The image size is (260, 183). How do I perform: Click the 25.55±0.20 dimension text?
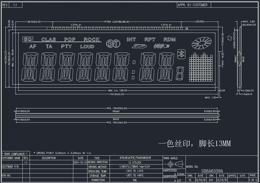coord(34,22)
